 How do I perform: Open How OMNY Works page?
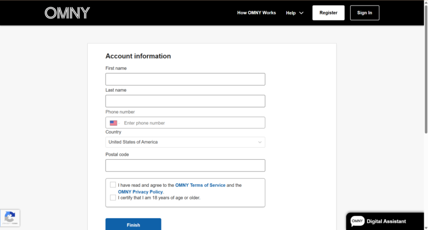pos(256,13)
